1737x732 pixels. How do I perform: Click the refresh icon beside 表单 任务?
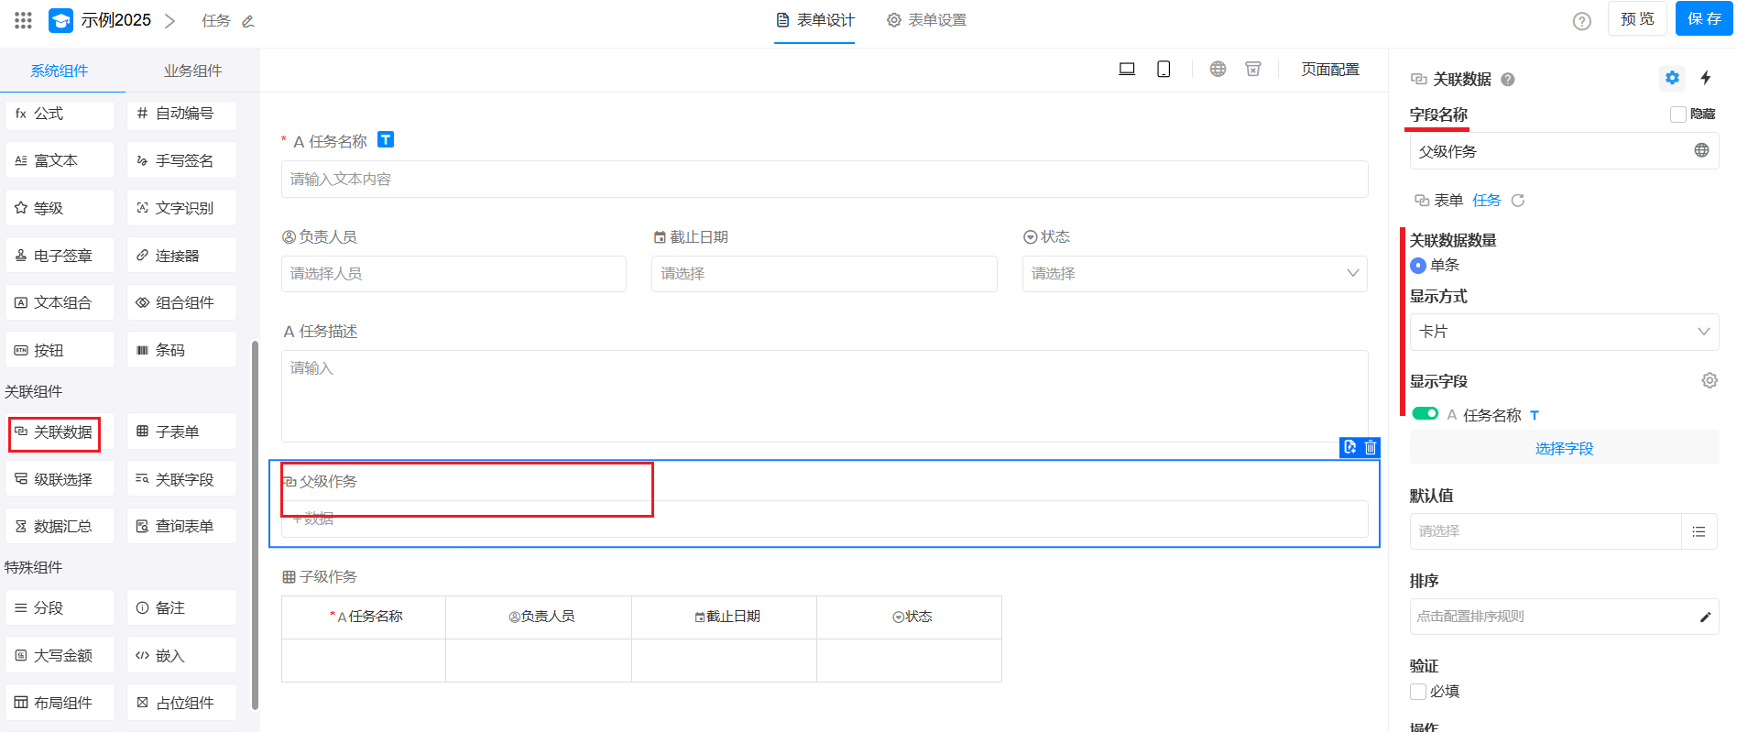pos(1518,201)
